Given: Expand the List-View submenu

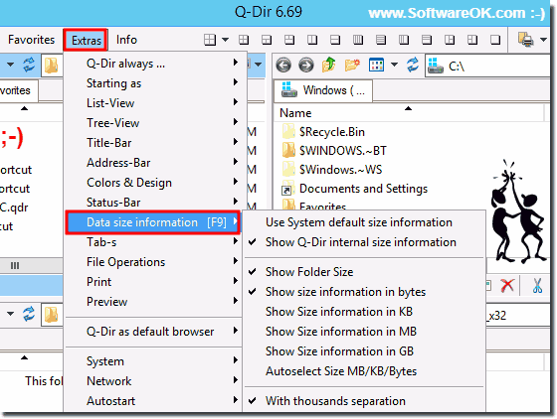Looking at the screenshot, I should (x=154, y=103).
